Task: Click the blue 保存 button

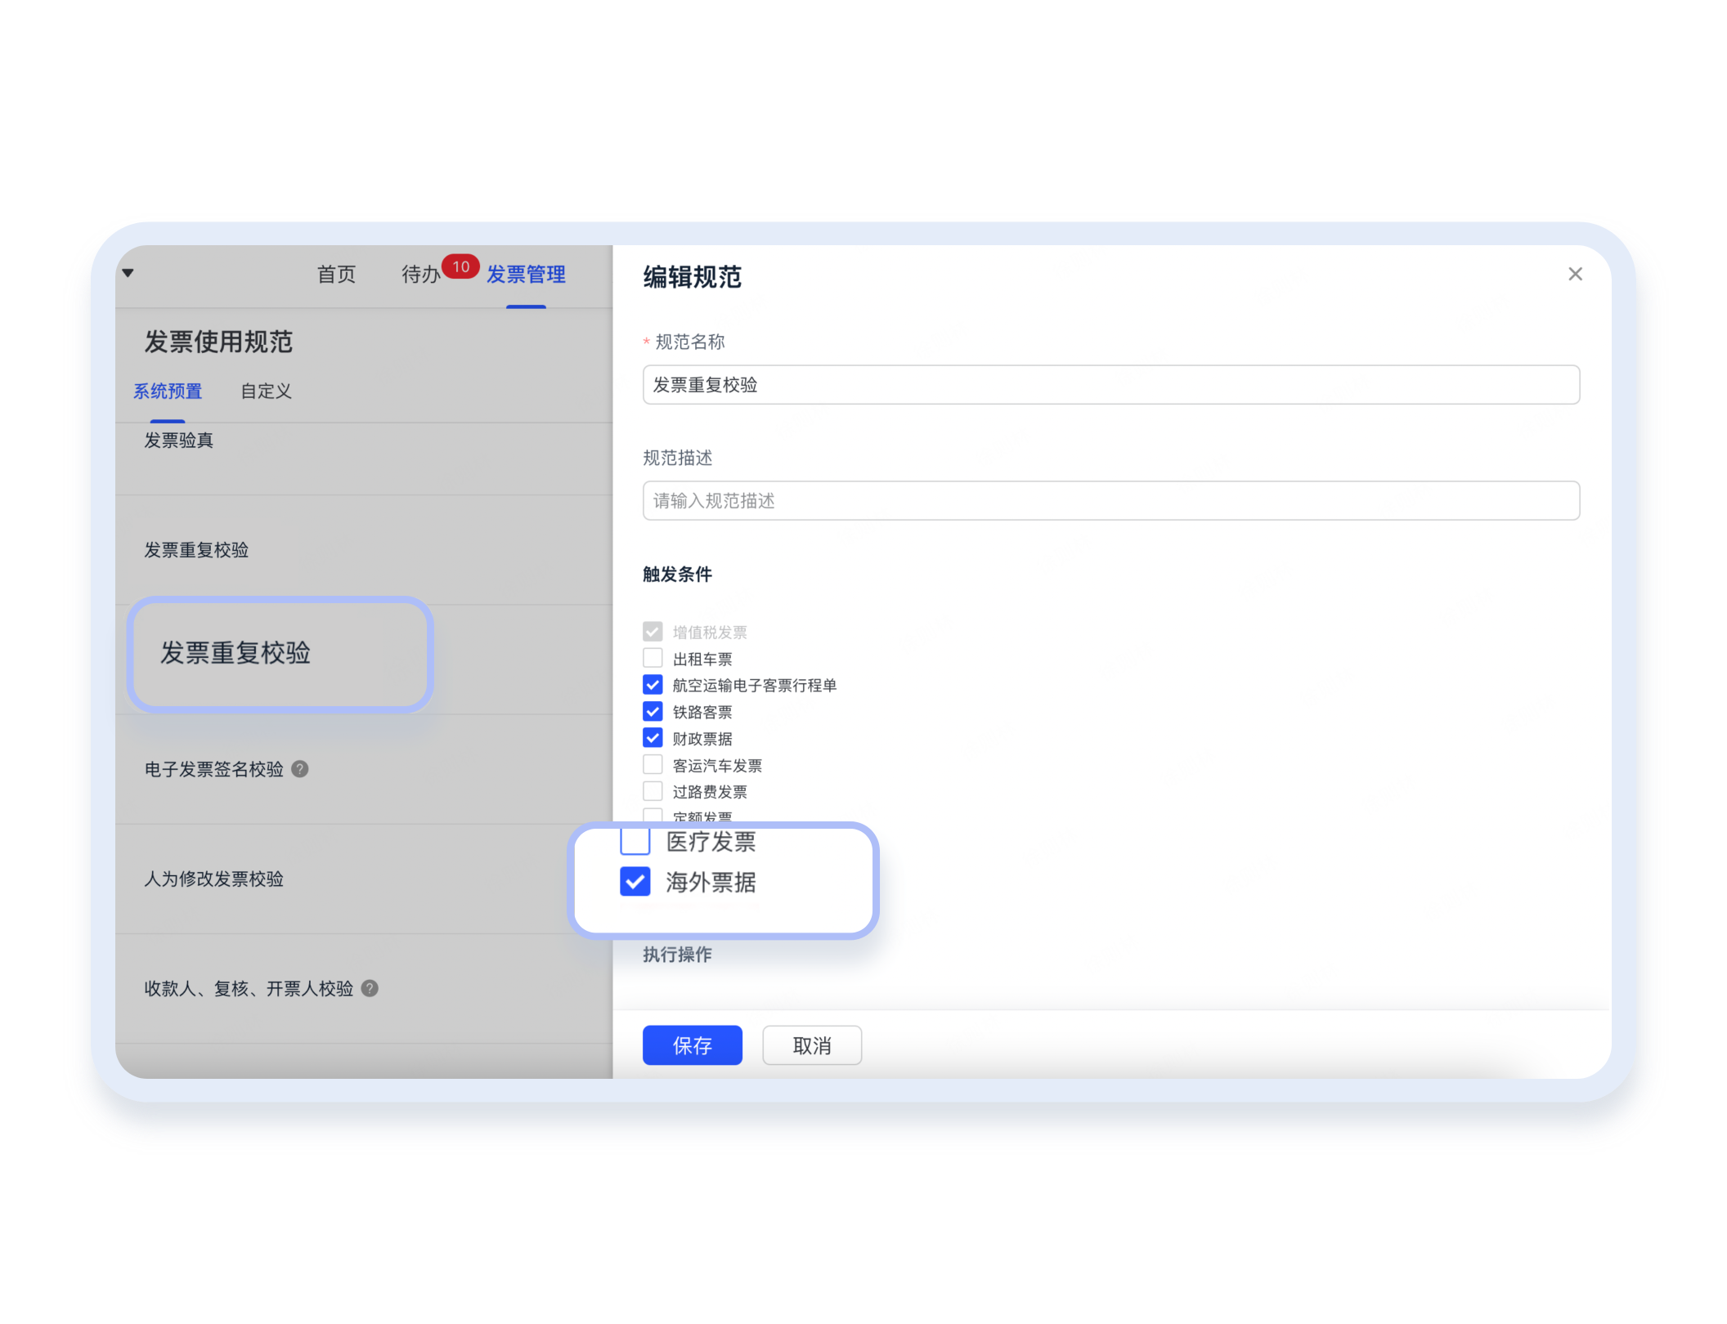Action: click(692, 1045)
